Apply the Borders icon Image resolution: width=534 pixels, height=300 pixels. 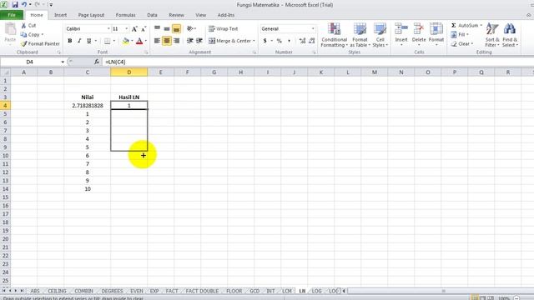(108, 41)
